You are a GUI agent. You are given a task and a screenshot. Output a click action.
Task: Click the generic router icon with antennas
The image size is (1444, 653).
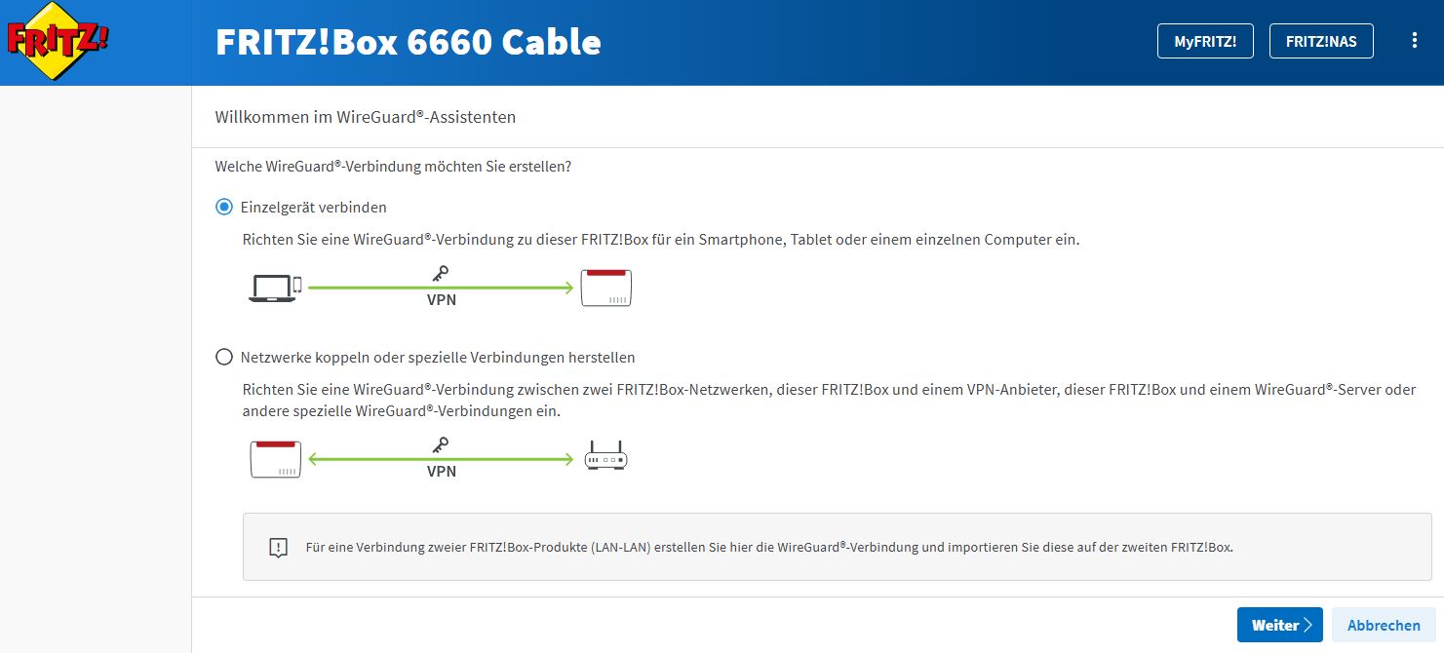[x=605, y=456]
